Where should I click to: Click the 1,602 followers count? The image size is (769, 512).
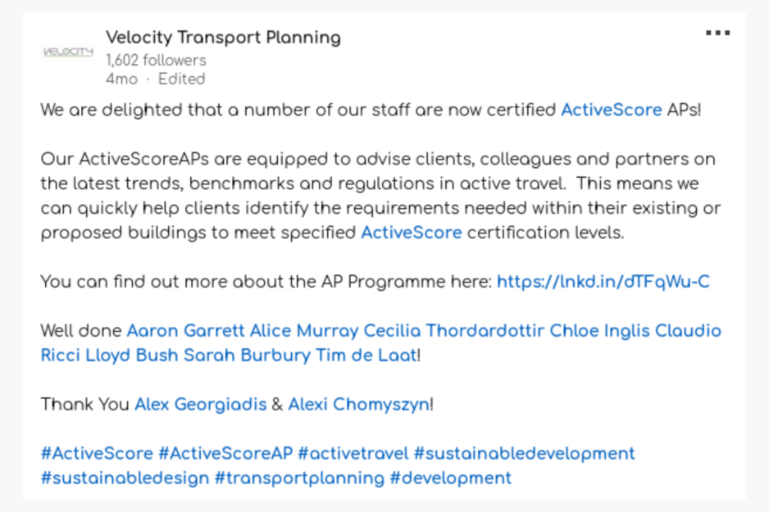pyautogui.click(x=156, y=61)
